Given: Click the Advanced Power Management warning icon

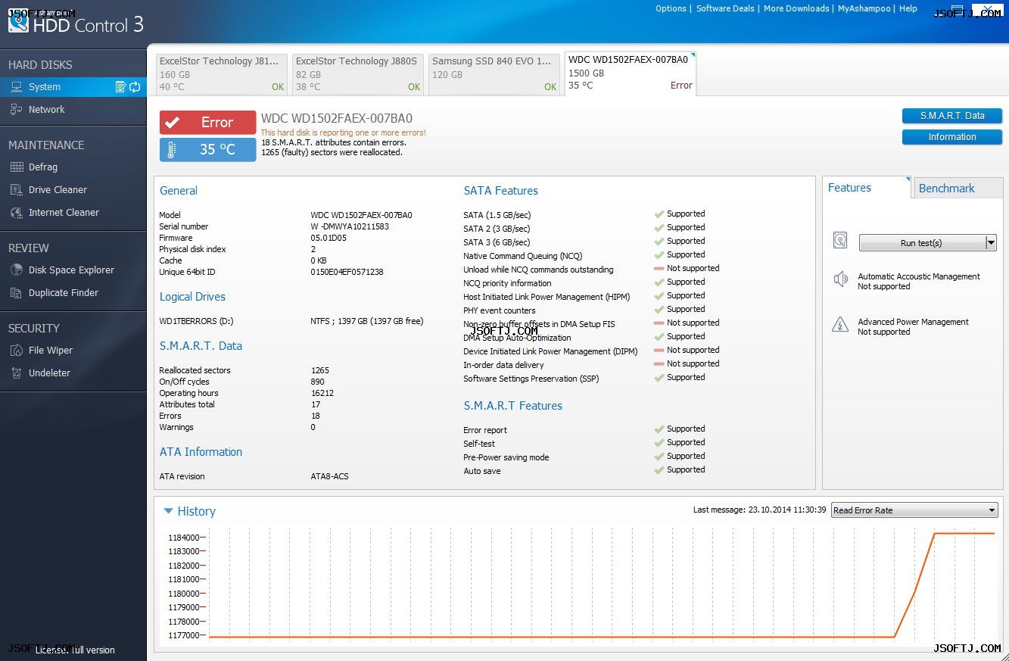Looking at the screenshot, I should point(840,325).
